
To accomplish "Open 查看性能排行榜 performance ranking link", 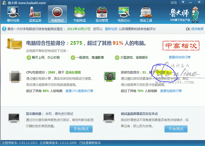I will tap(171, 91).
